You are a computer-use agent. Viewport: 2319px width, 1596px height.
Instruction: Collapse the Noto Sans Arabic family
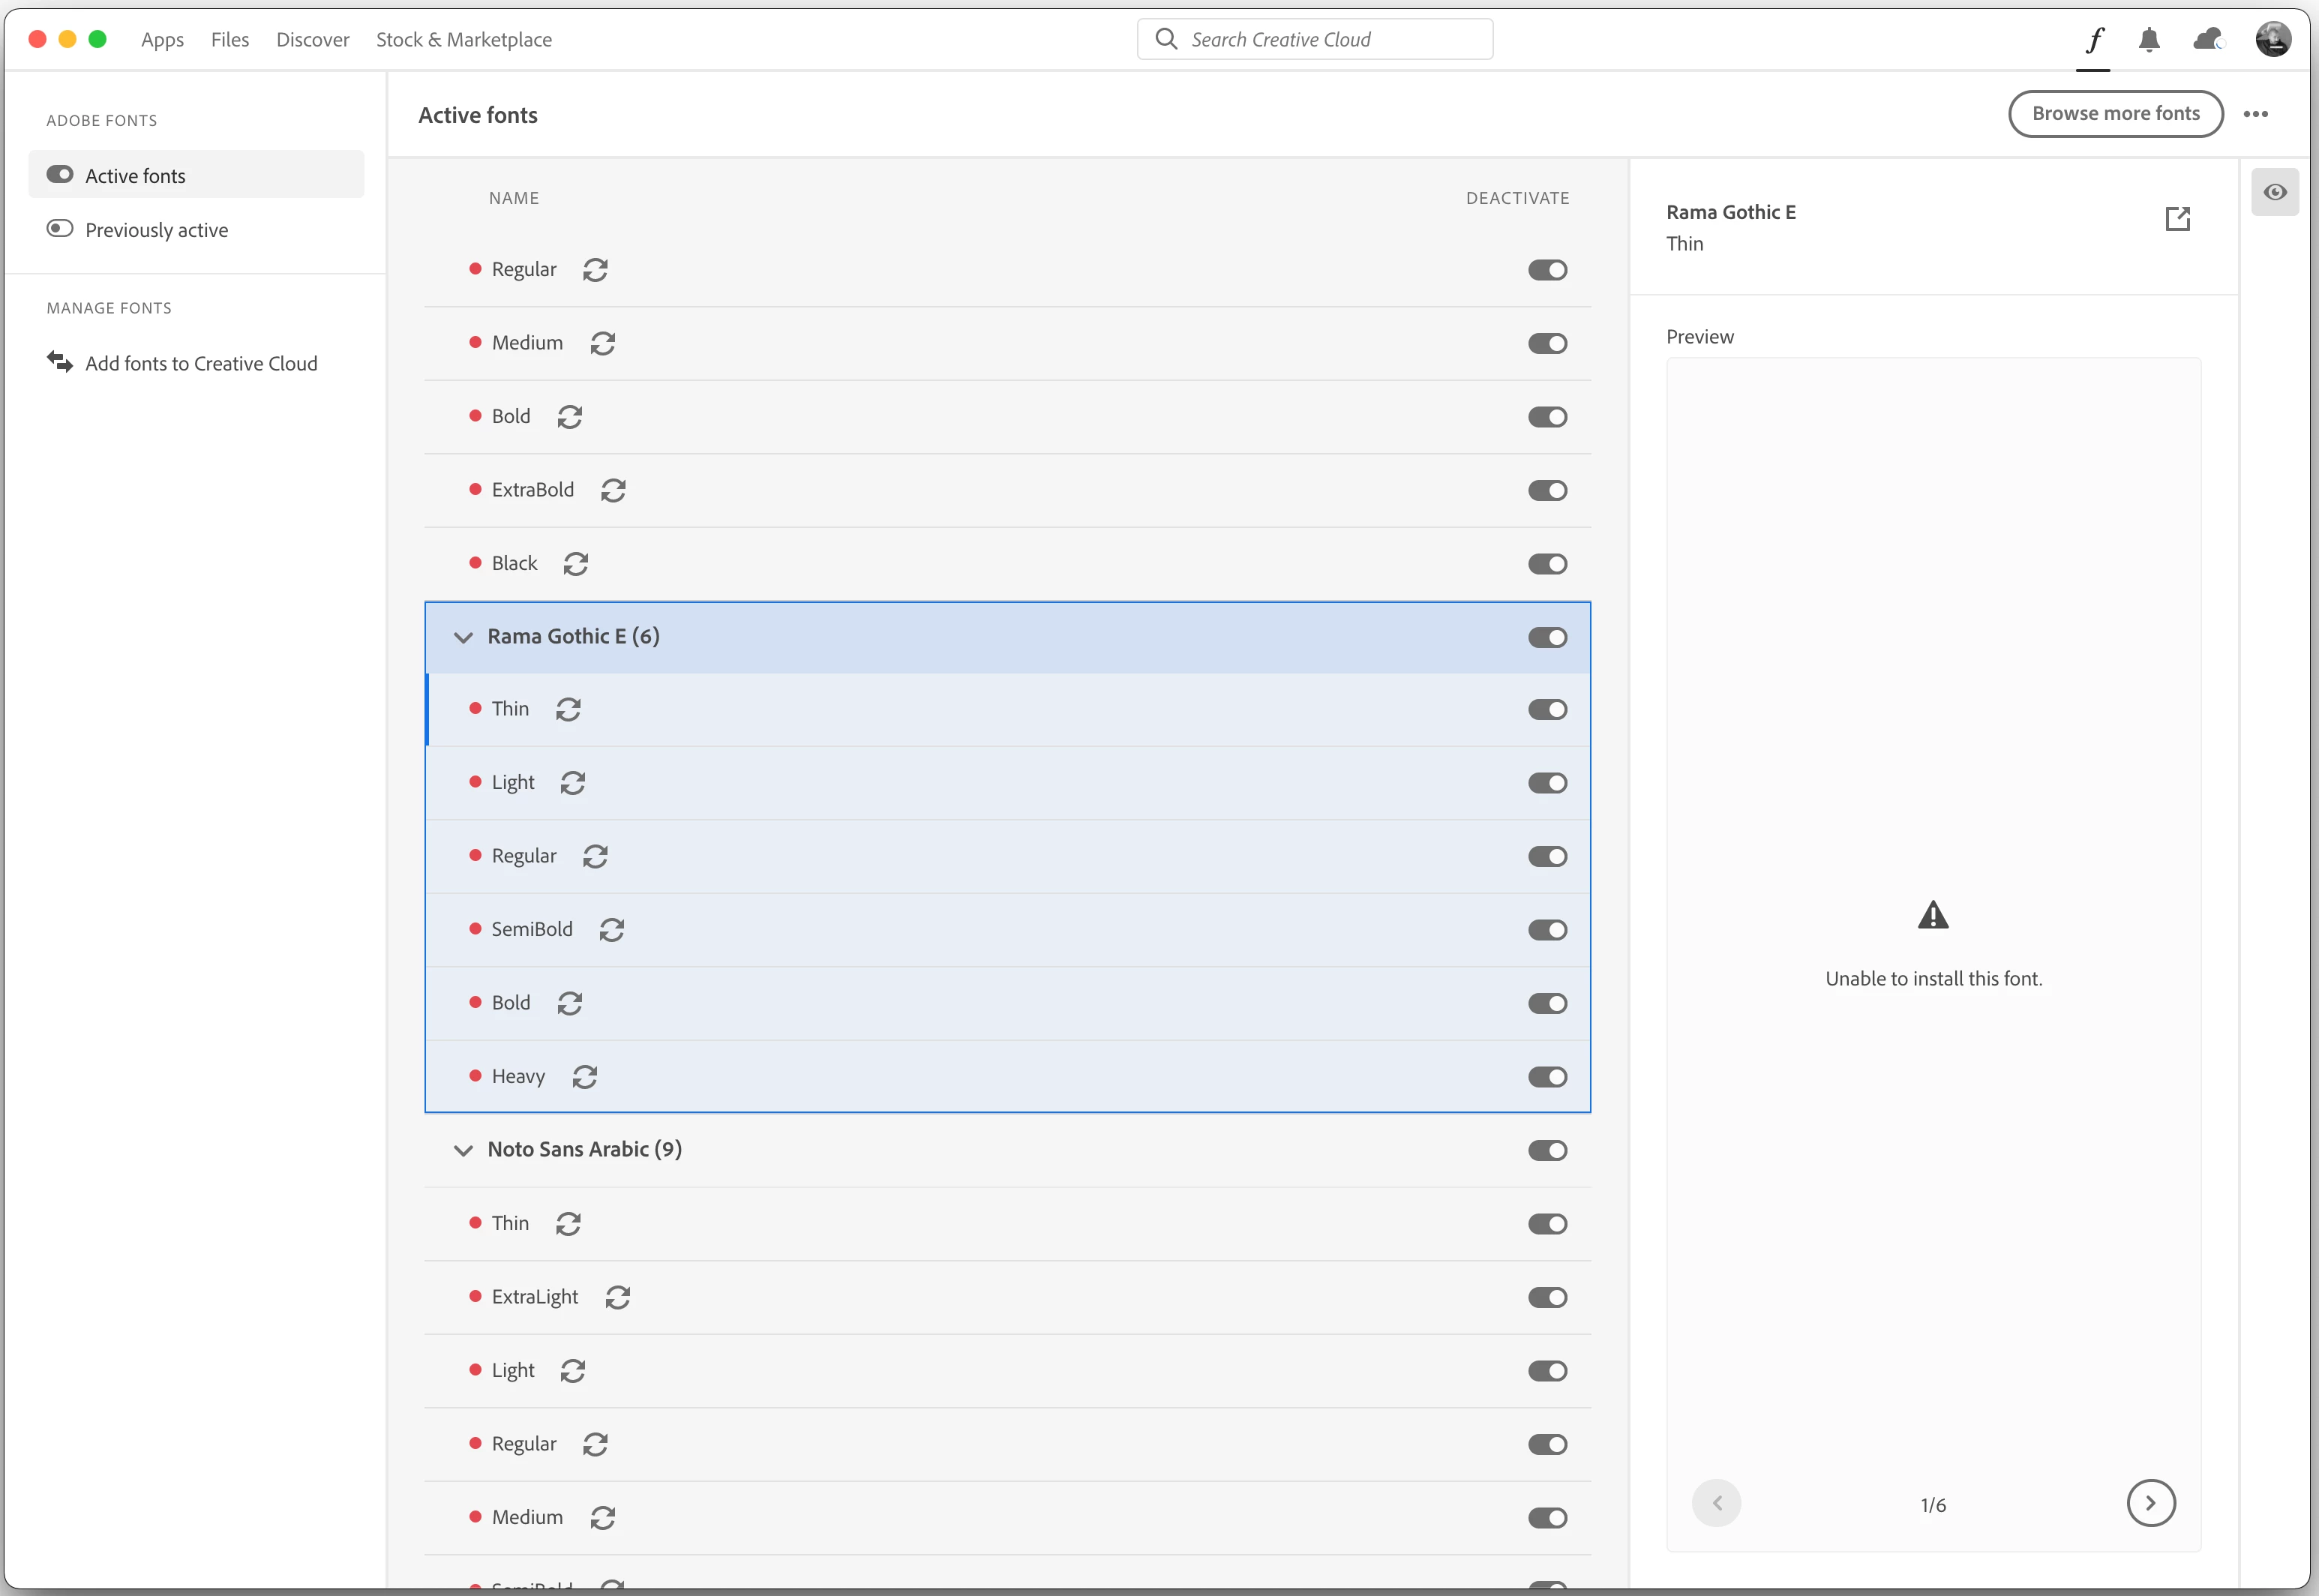[x=463, y=1150]
